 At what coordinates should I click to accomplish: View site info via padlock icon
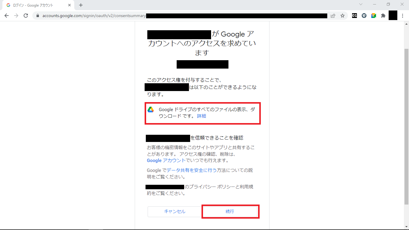tap(38, 16)
